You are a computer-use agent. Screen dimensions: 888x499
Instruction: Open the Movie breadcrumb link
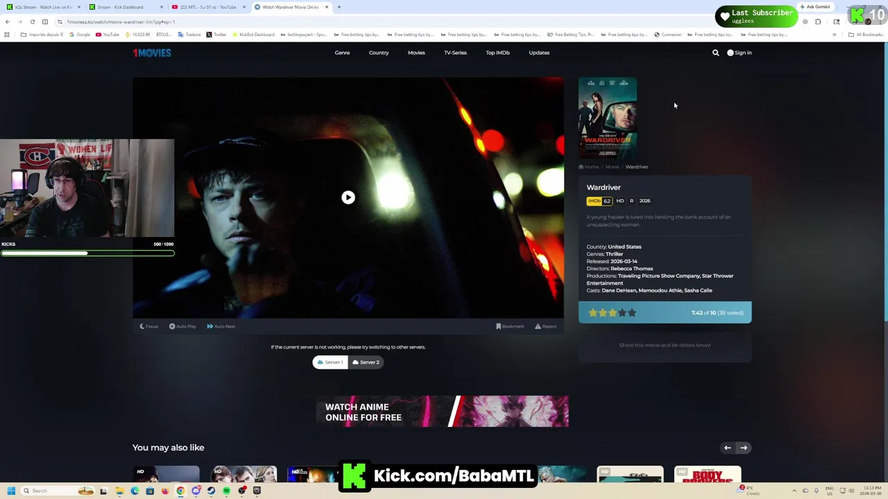612,167
